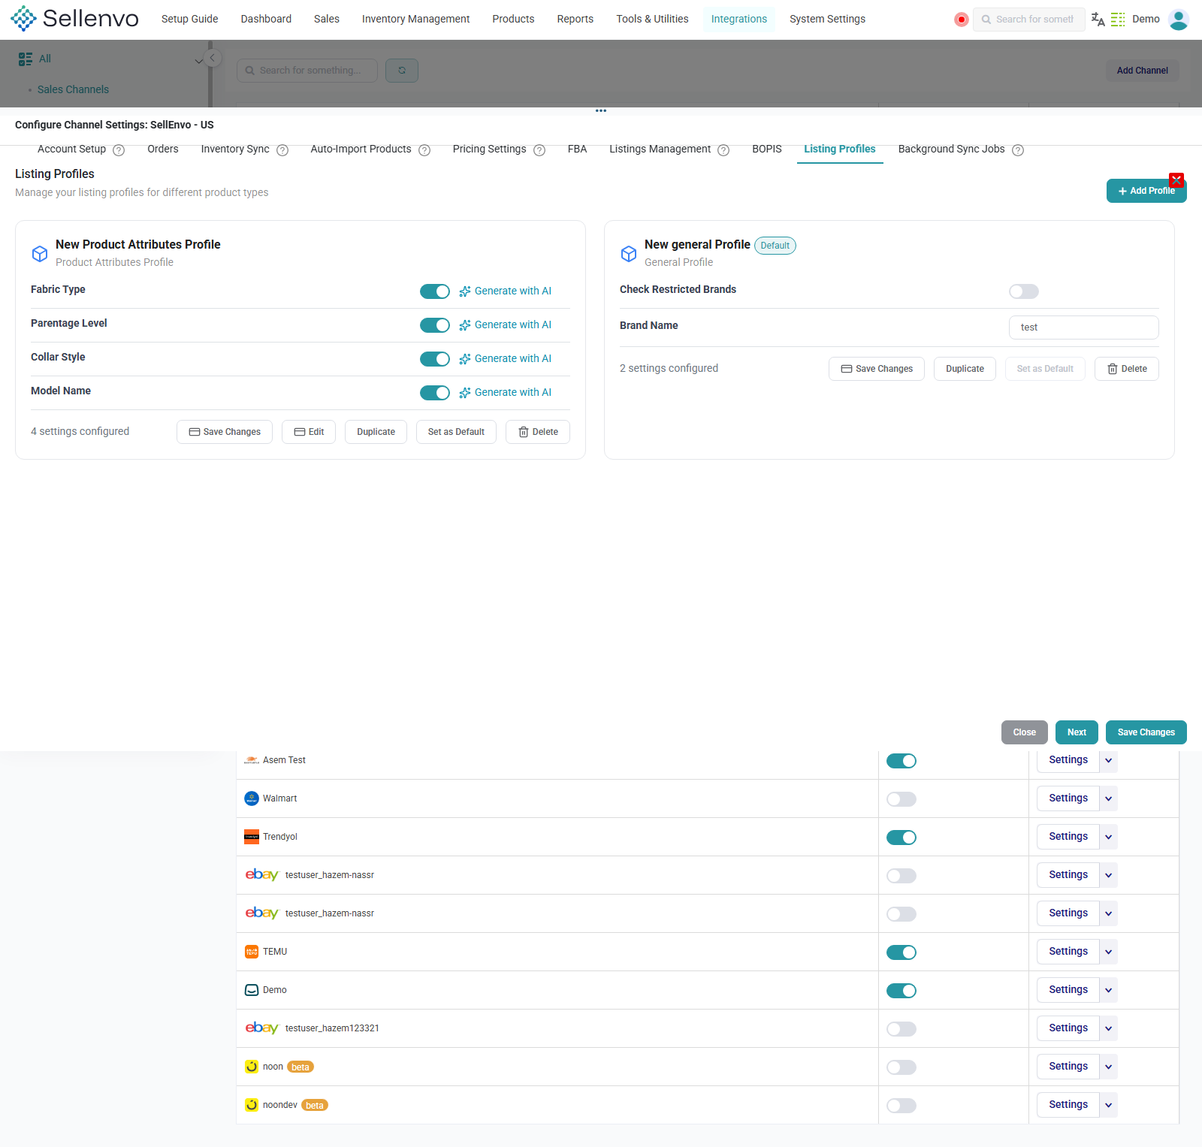Toggle Fabric Type switch
Screen dimensions: 1202x1147
pyautogui.click(x=435, y=291)
